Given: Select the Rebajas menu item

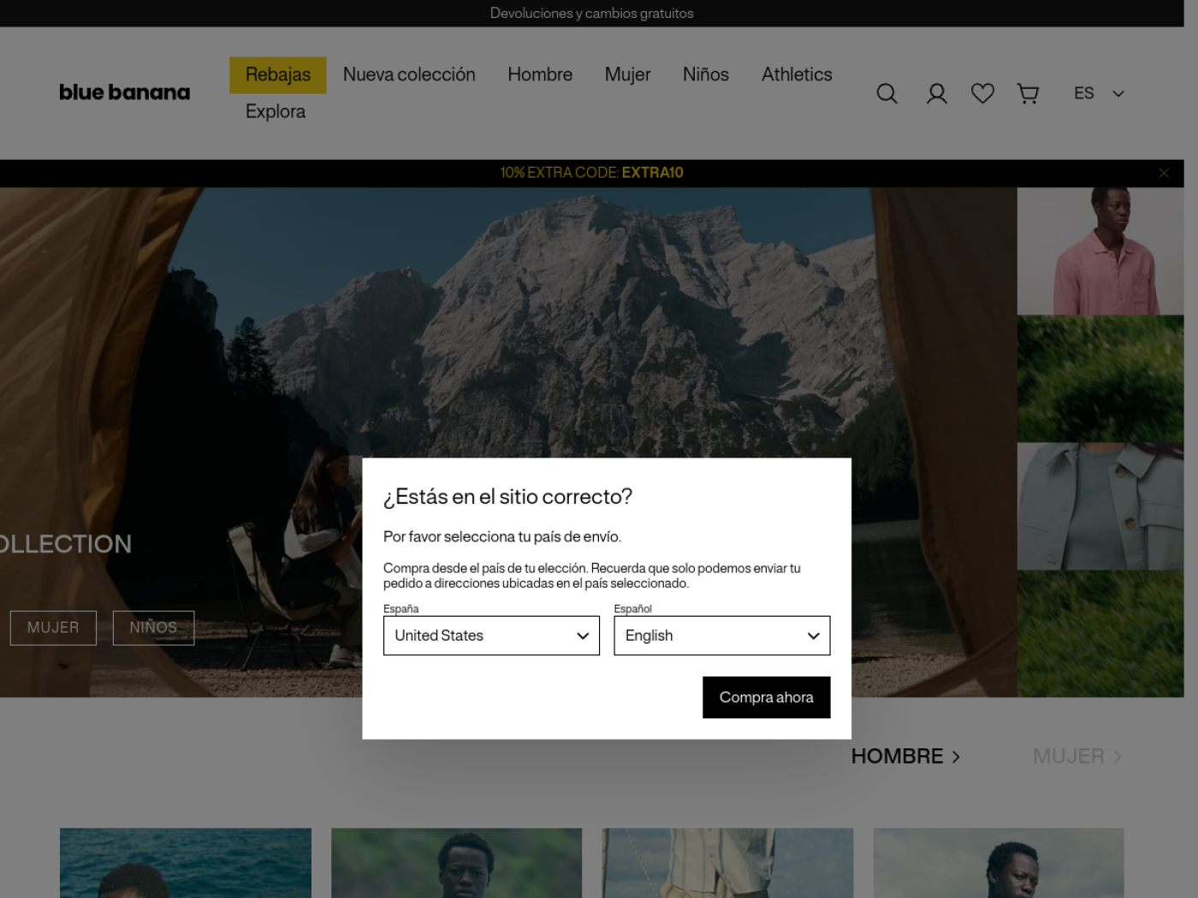Looking at the screenshot, I should (278, 75).
